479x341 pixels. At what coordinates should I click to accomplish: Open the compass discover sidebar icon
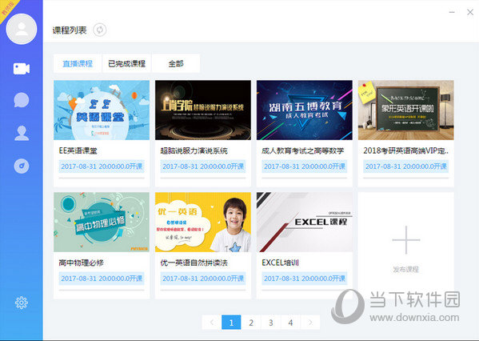tap(22, 166)
